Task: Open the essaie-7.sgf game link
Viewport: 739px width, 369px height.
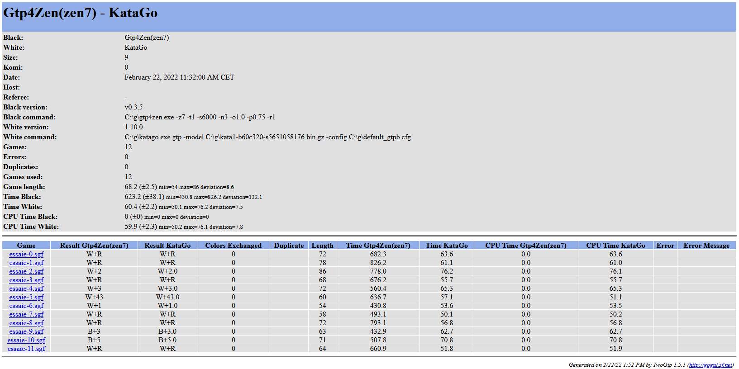Action: click(26, 314)
